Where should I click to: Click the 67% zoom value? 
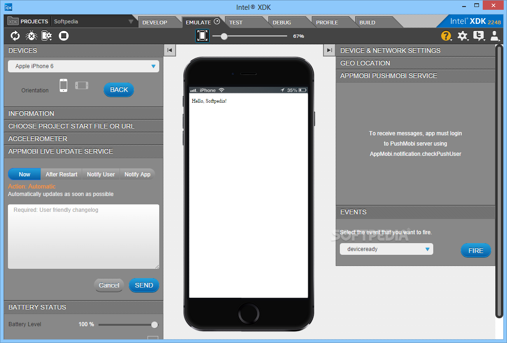[x=298, y=36]
